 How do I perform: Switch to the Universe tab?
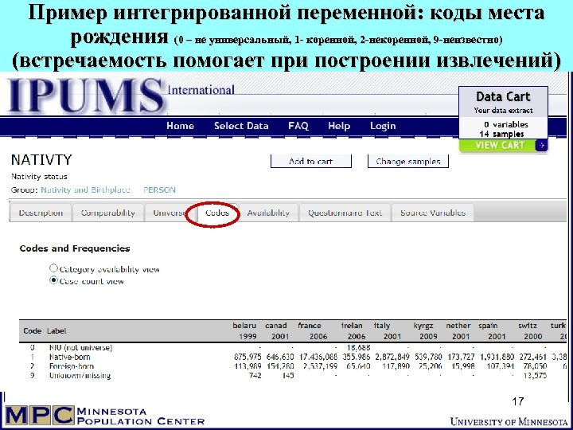(x=169, y=213)
